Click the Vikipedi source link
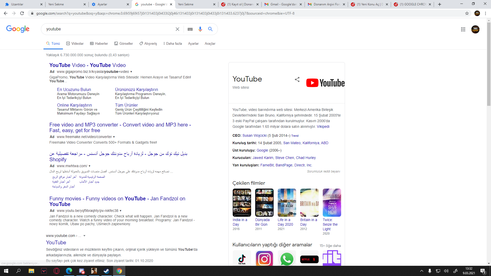 point(323,126)
